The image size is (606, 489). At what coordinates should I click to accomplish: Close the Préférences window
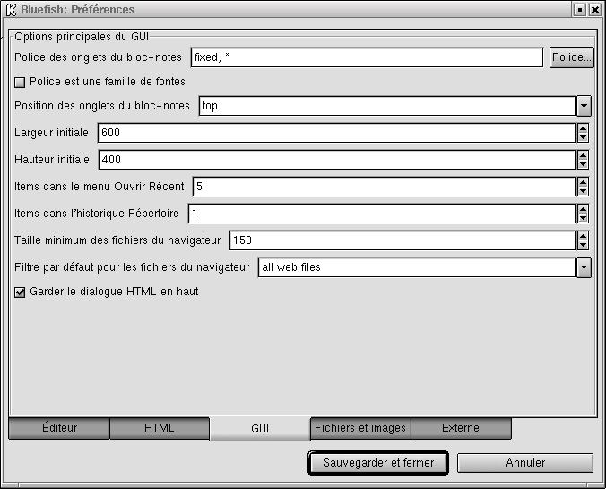(595, 9)
